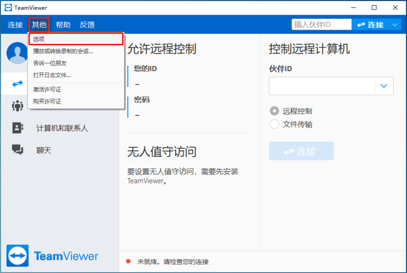Click the 连接 button in the top toolbar
This screenshot has height=273, width=407.
370,24
